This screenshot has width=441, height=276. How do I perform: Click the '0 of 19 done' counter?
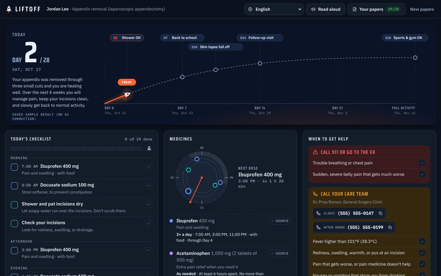138,139
